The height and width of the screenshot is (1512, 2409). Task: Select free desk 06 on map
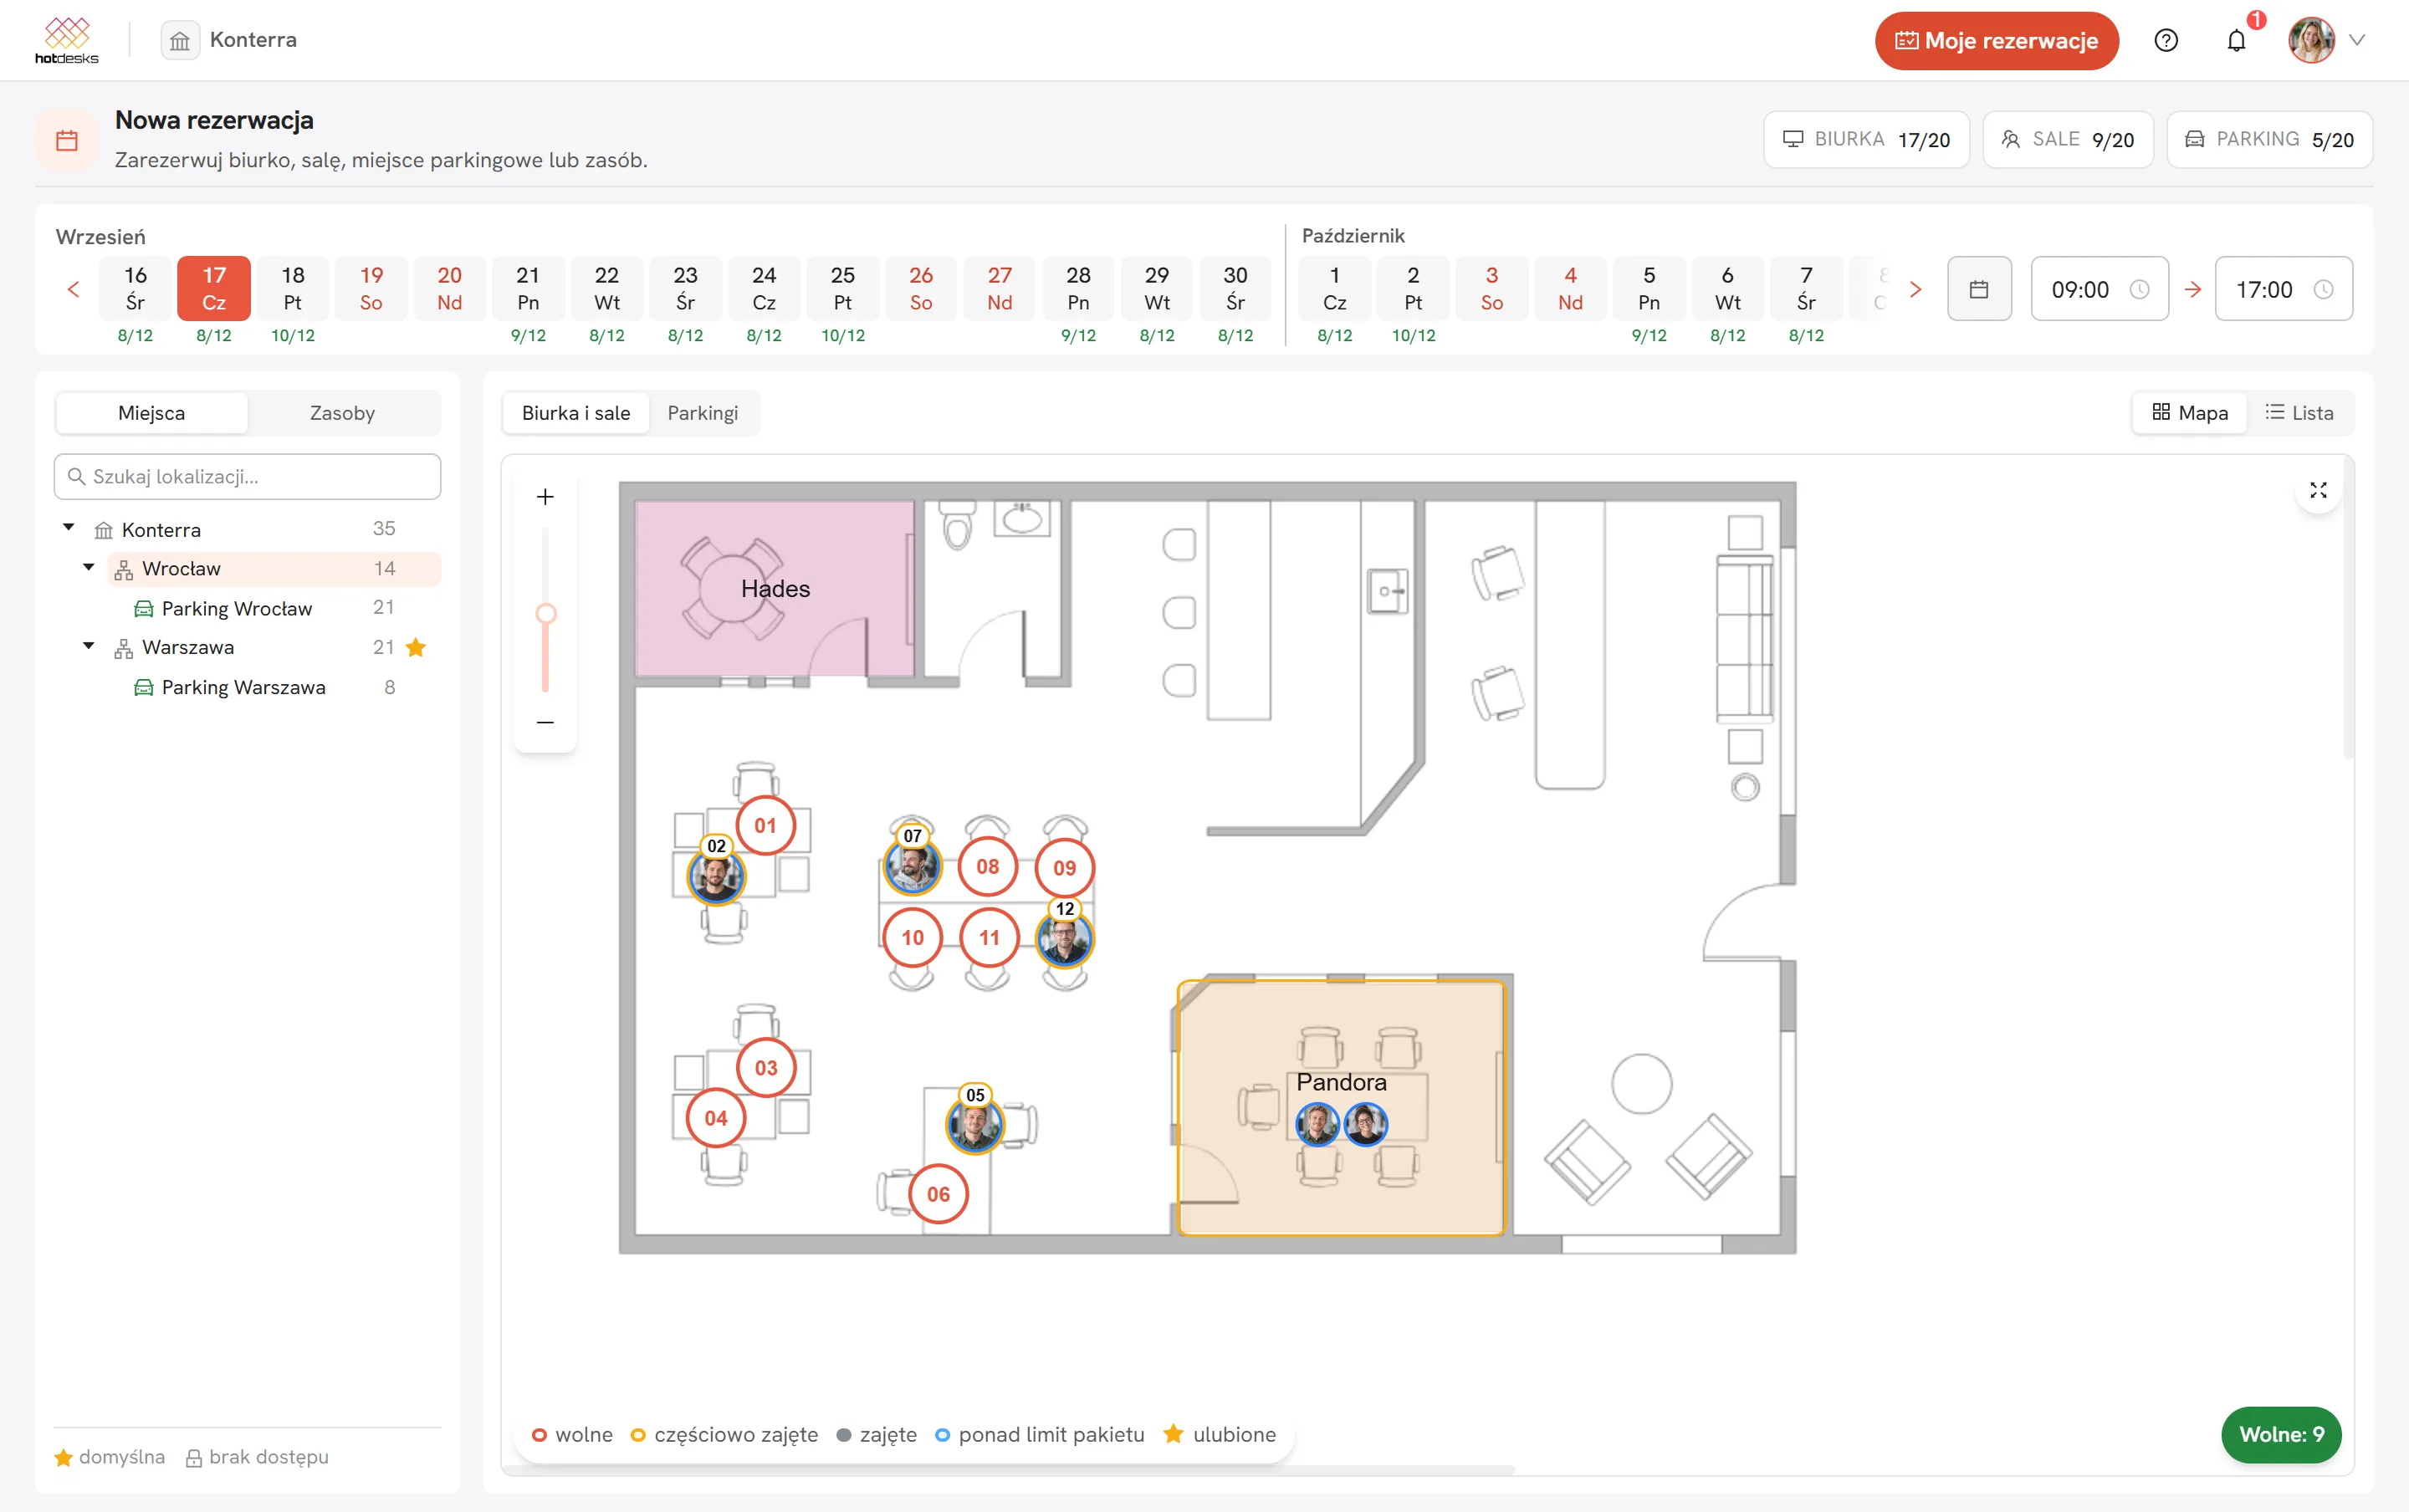pyautogui.click(x=938, y=1194)
